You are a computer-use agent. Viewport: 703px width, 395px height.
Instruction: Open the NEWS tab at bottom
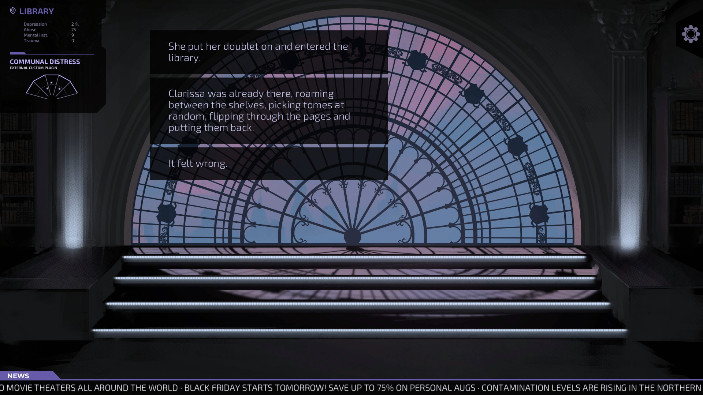(x=18, y=376)
